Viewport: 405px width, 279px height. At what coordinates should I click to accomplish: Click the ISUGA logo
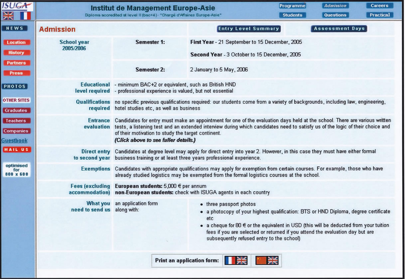pos(17,6)
